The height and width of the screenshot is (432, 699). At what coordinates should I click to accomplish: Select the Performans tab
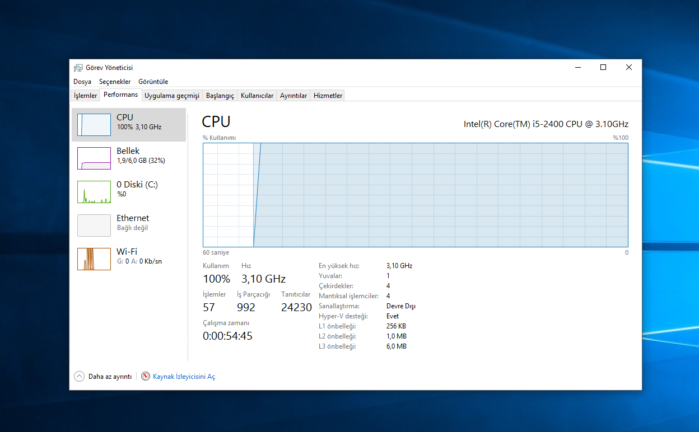coord(120,95)
